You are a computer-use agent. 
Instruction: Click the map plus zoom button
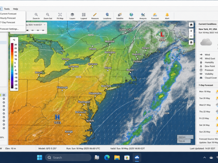pos(191,31)
